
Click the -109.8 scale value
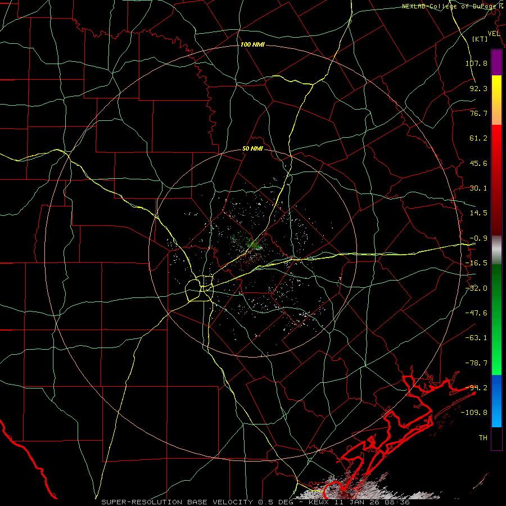[x=474, y=413]
